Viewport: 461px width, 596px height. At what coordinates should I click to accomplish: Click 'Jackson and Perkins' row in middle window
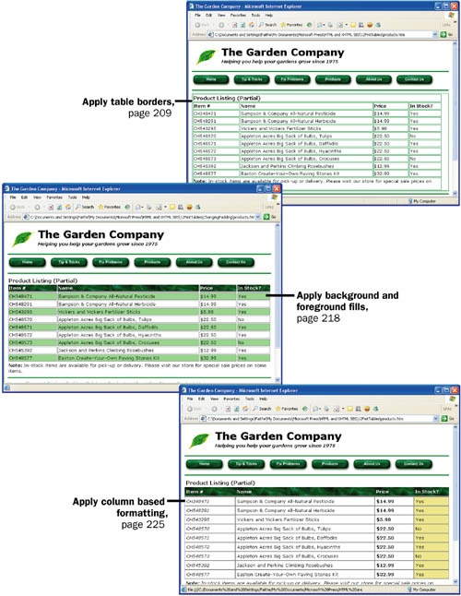coord(139,351)
